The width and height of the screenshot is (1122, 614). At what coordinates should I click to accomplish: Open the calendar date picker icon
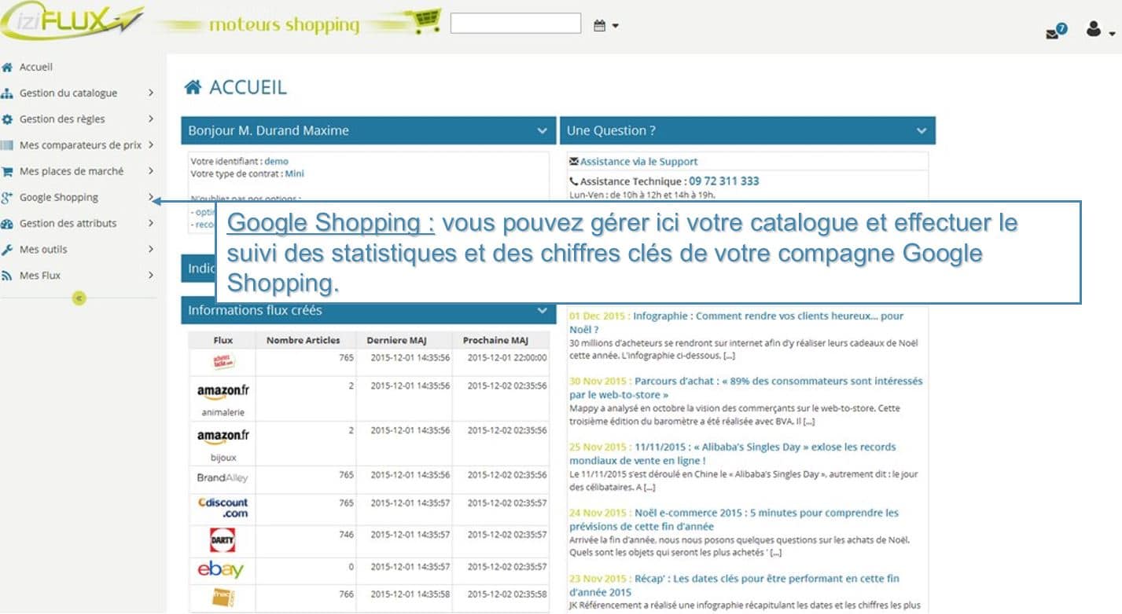(599, 26)
